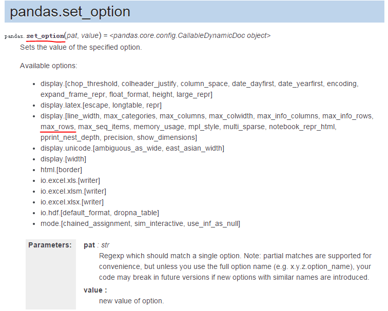The width and height of the screenshot is (388, 311).
Task: Click the underlined max_rows option
Action: 57,127
